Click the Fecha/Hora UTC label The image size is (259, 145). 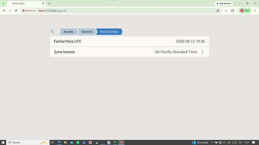coord(68,41)
